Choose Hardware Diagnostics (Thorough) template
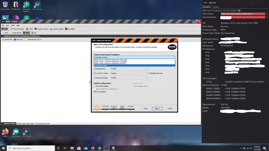The image size is (269, 151). click(111, 60)
